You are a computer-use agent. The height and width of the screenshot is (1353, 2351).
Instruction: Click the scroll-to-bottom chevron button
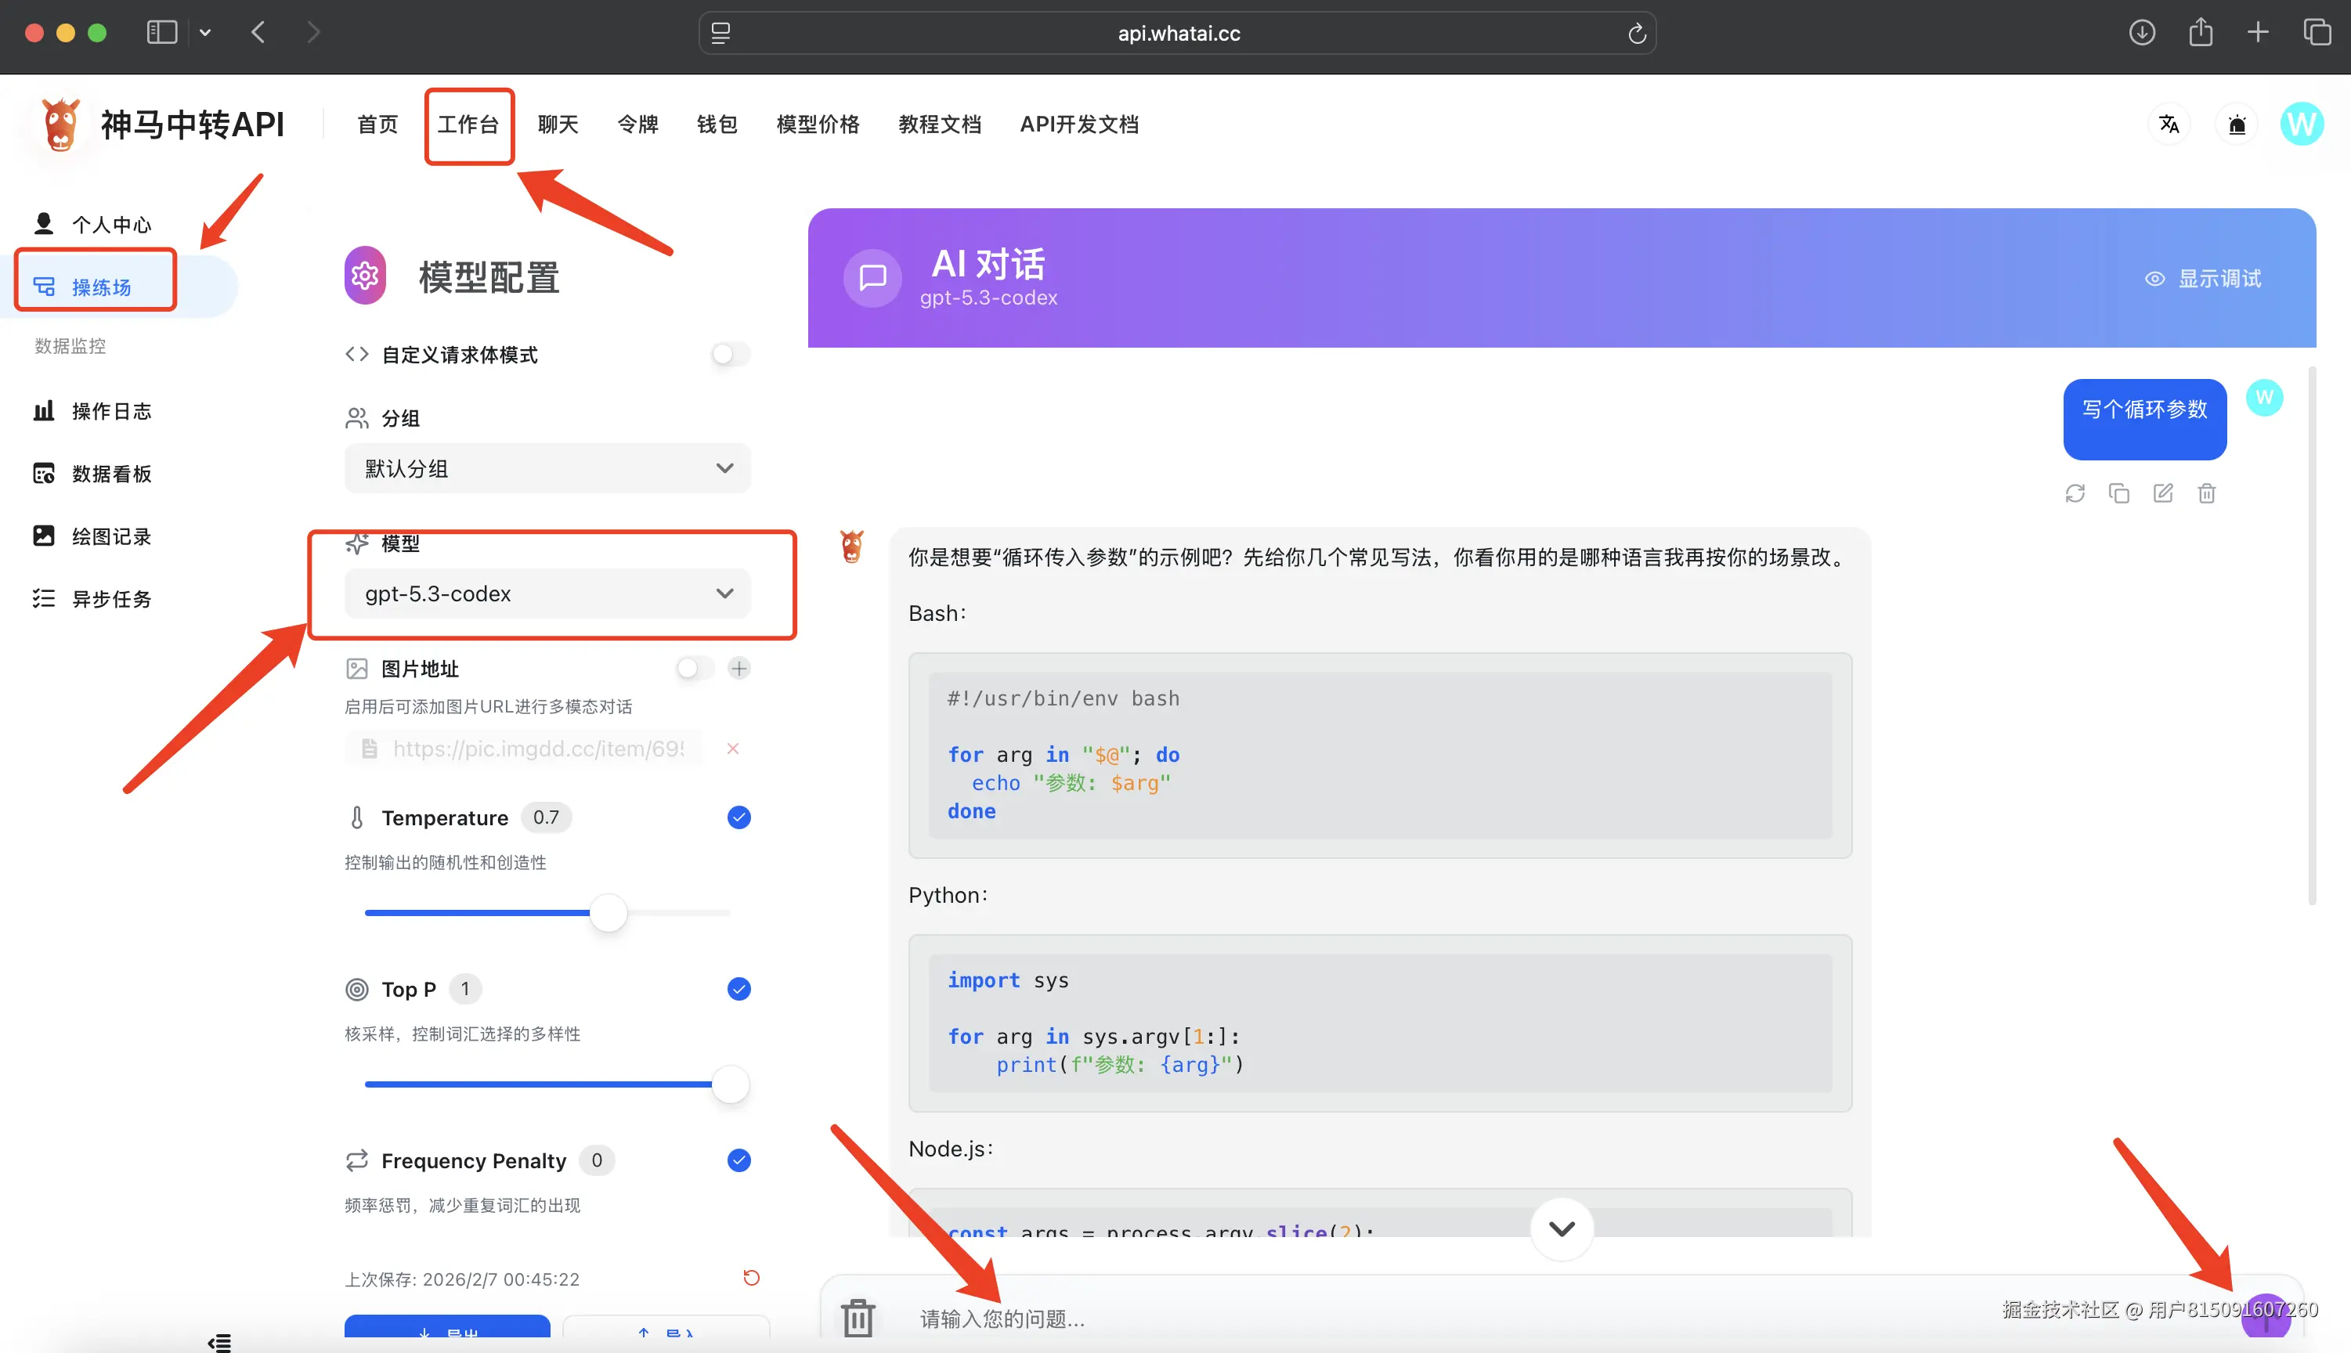(1561, 1229)
